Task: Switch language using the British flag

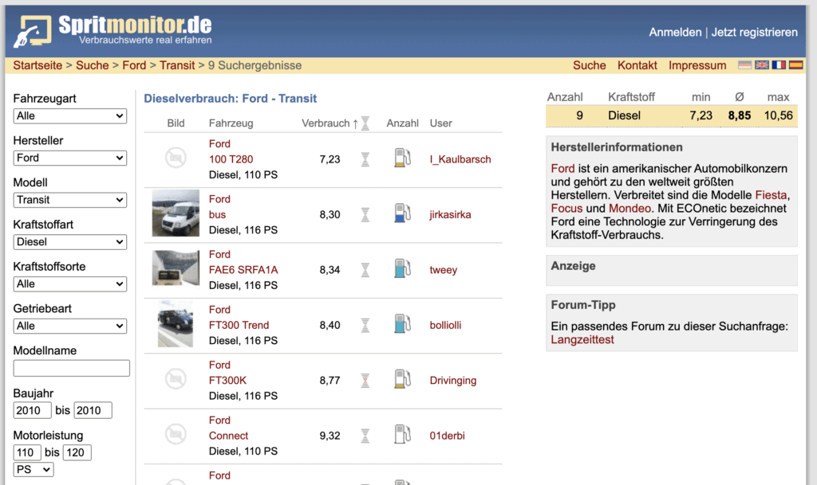Action: (762, 65)
